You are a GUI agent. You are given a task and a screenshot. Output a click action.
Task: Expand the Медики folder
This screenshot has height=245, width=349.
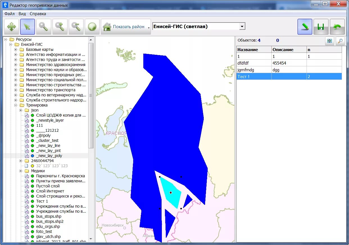21,171
